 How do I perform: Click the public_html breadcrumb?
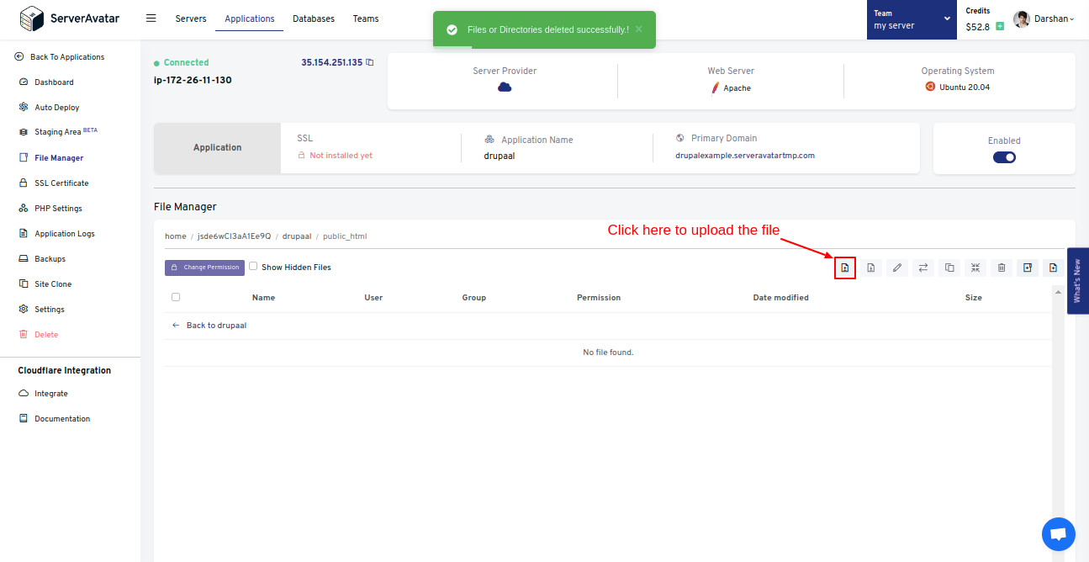[x=345, y=236]
